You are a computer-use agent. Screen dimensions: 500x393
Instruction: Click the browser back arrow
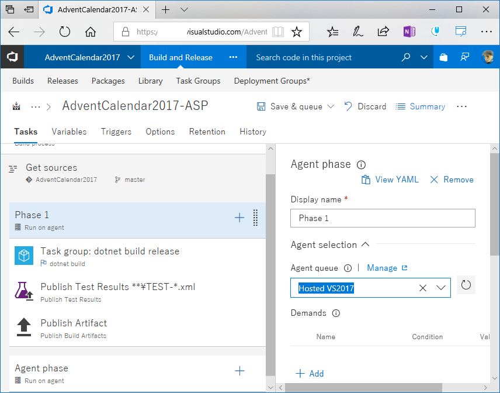13,32
